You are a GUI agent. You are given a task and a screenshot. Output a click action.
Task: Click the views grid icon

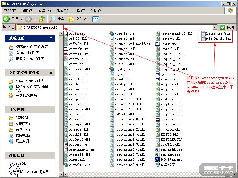click(95, 19)
